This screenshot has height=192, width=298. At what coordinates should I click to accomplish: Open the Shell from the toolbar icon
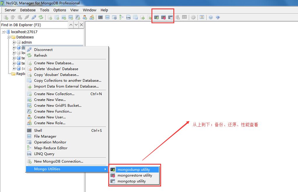pyautogui.click(x=100, y=17)
